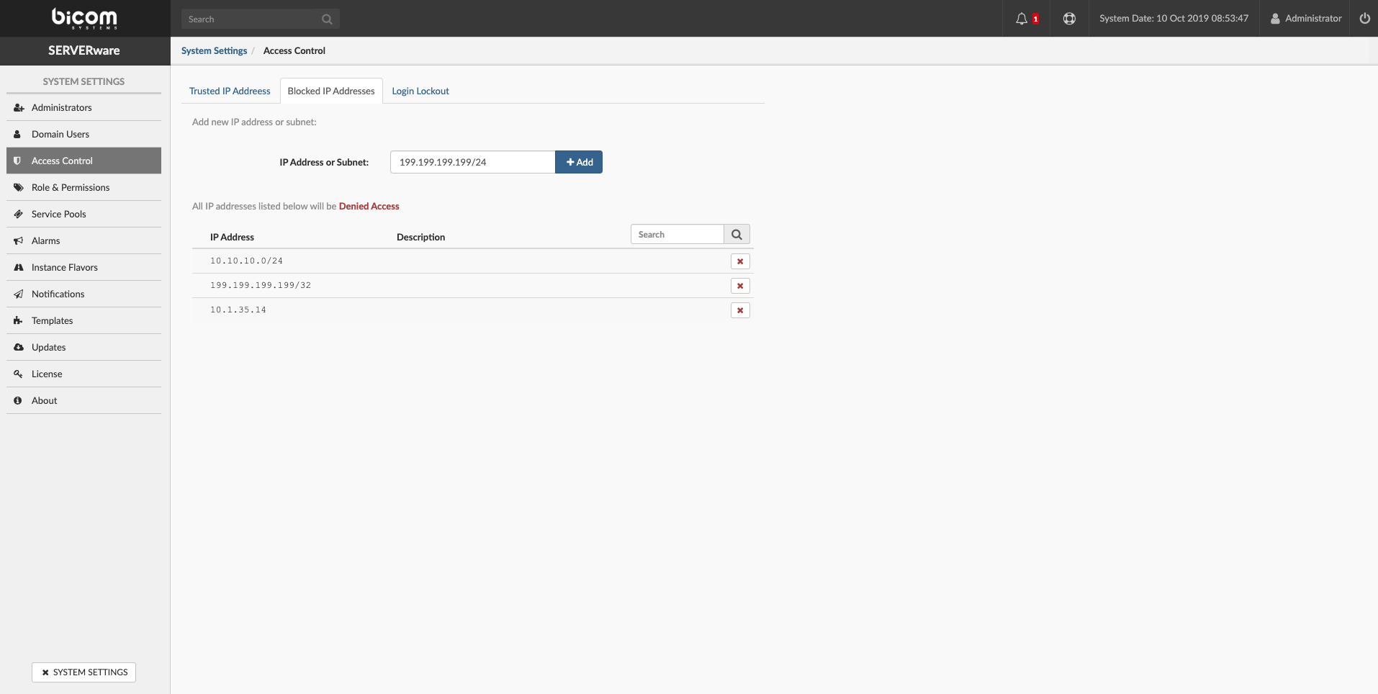1378x694 pixels.
Task: Open the Administrator user menu
Action: [1306, 19]
